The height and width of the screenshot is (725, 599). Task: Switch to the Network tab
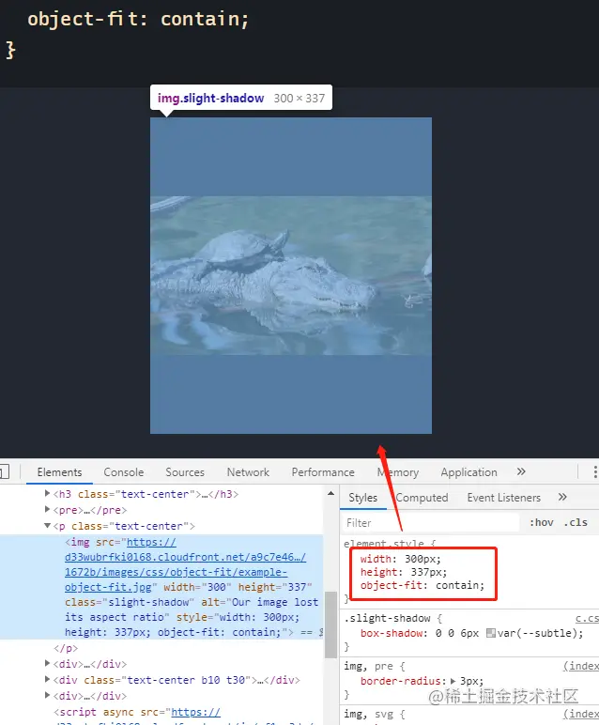(x=248, y=472)
